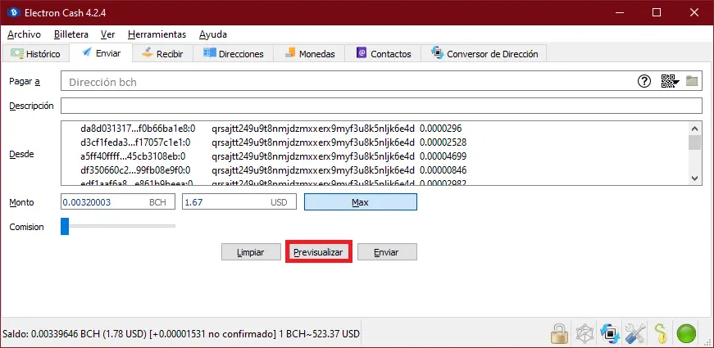
Task: Click the Saldo balance text in status bar
Action: [x=181, y=334]
